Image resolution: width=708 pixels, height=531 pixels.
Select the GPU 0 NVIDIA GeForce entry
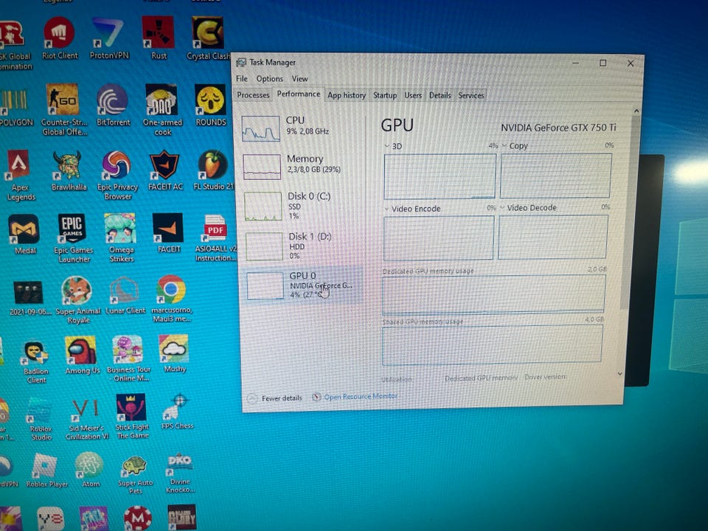(x=304, y=285)
